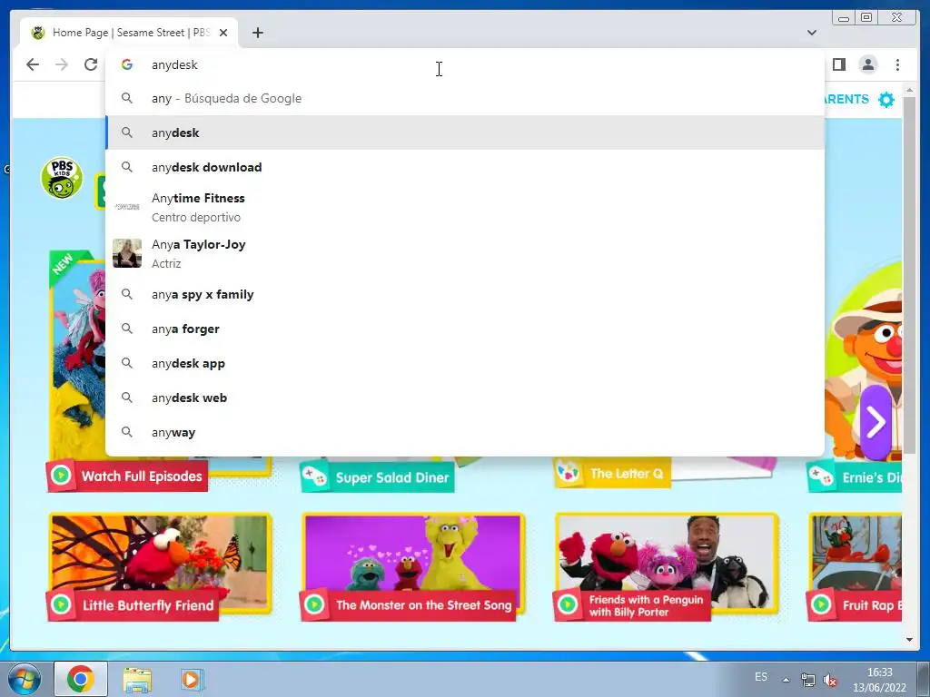Click search icon beside 'anydesk web'
Screen dimensions: 930x697
pos(127,398)
